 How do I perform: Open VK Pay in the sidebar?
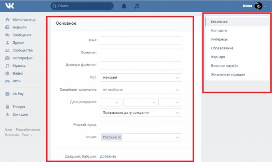tap(19, 94)
